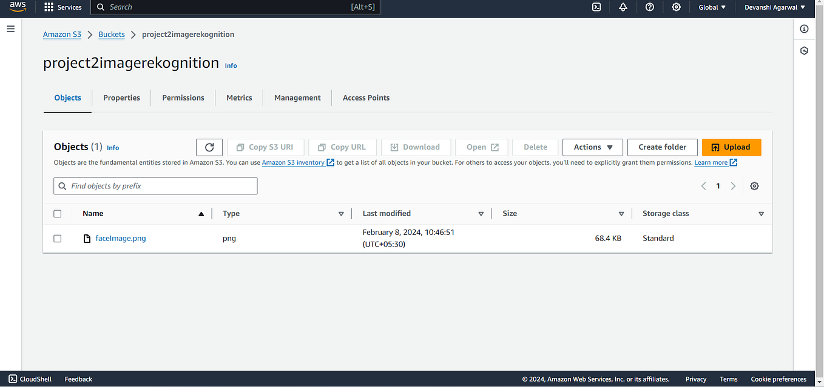
Task: Sort by Storage class column arrow
Action: [762, 214]
